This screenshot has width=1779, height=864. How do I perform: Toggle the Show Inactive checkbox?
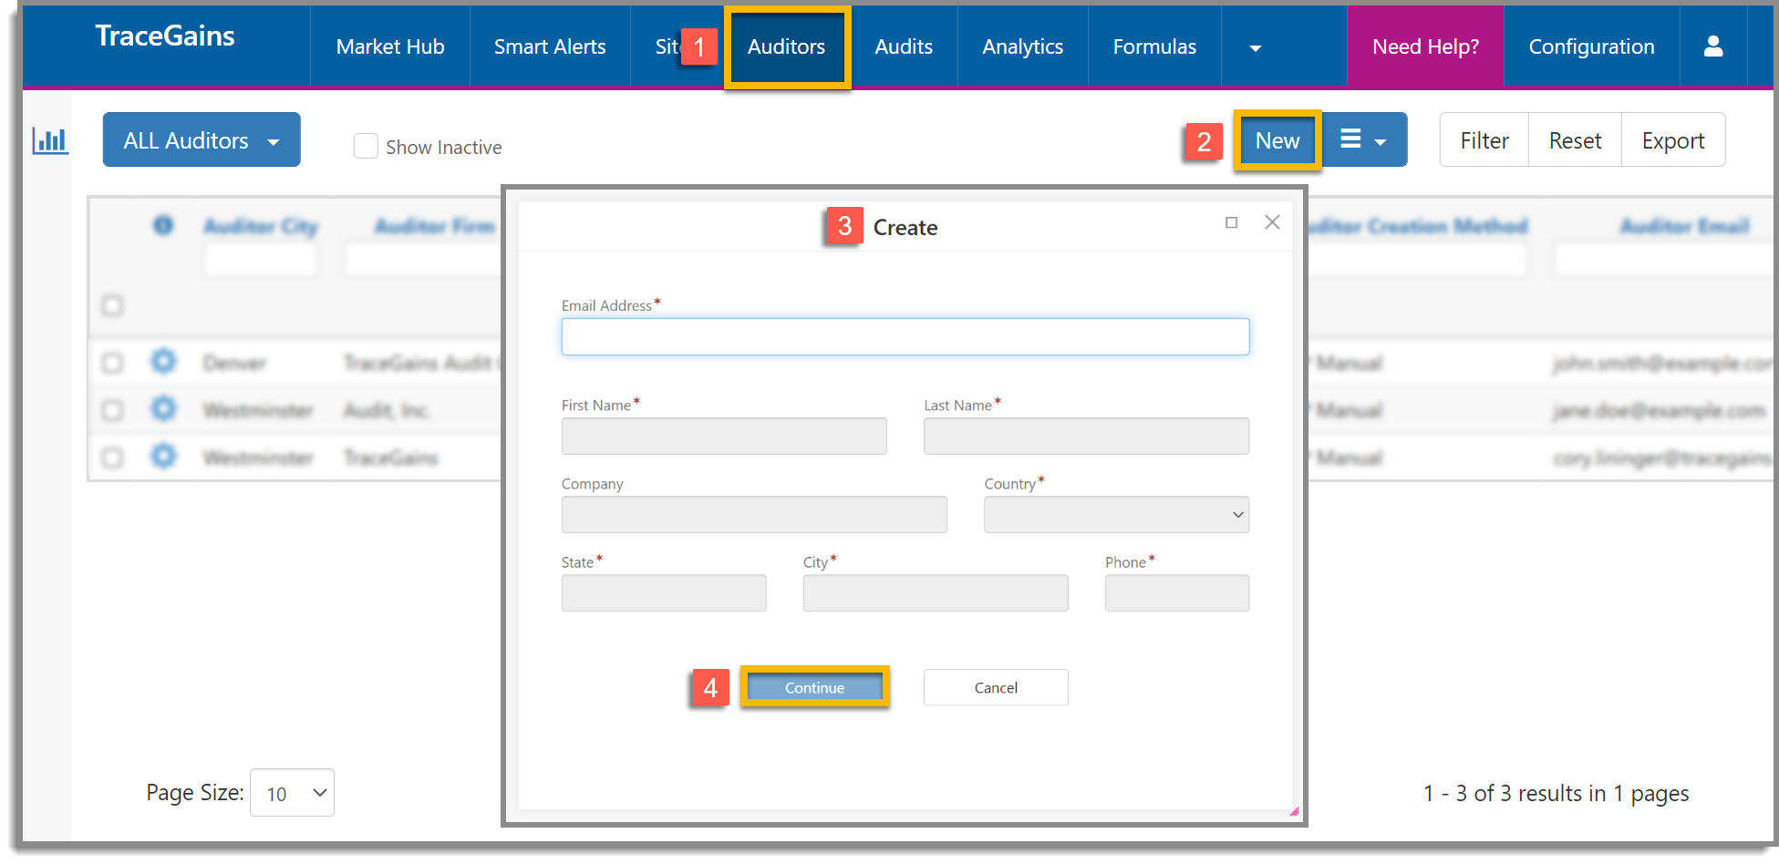coord(366,146)
